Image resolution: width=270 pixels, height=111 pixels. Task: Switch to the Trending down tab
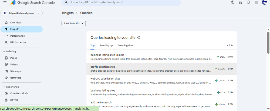[x=126, y=46]
